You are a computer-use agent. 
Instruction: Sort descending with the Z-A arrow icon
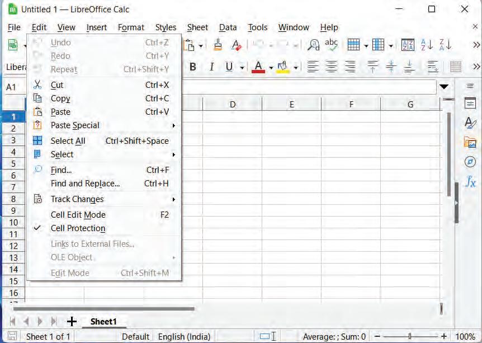[x=445, y=45]
